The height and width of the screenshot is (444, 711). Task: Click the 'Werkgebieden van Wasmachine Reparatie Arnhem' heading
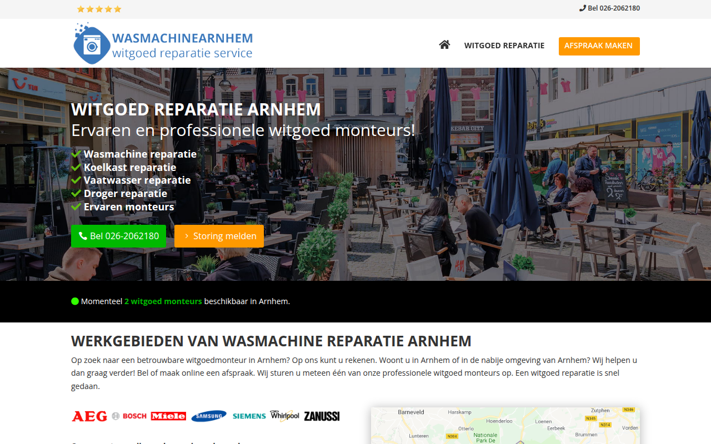click(x=271, y=341)
